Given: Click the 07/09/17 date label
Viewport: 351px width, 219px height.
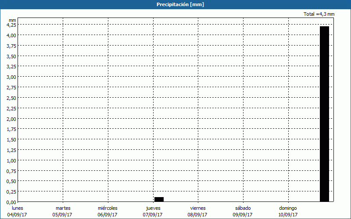Looking at the screenshot, I should (x=153, y=215).
